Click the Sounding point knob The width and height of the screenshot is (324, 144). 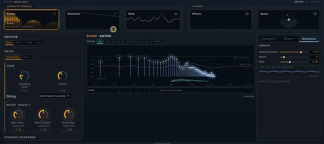pyautogui.click(x=24, y=76)
